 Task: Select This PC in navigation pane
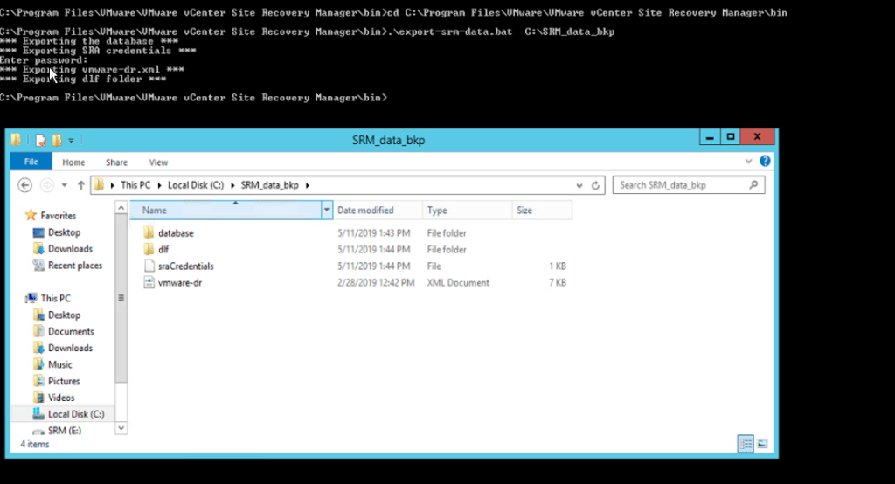coord(55,298)
